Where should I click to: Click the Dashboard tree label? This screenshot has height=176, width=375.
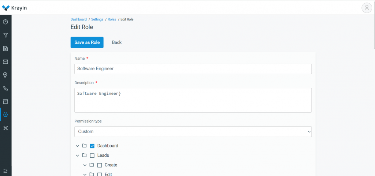[108, 146]
